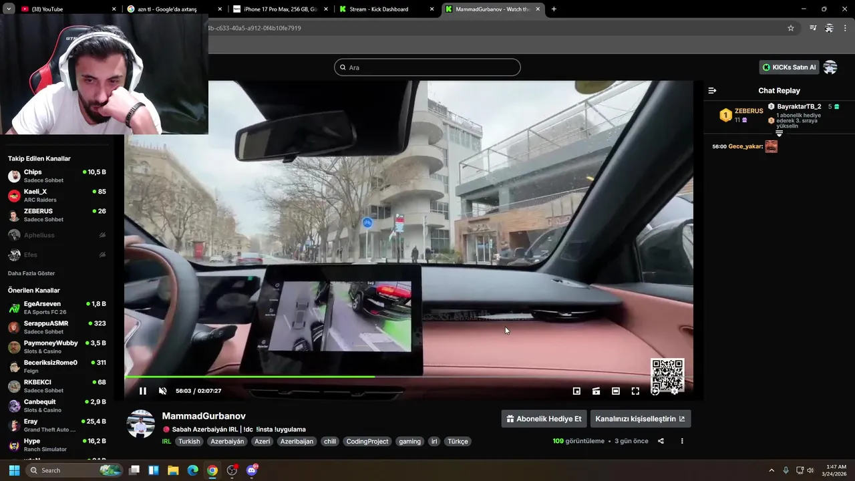Open the three-dot more options menu

pyautogui.click(x=682, y=441)
